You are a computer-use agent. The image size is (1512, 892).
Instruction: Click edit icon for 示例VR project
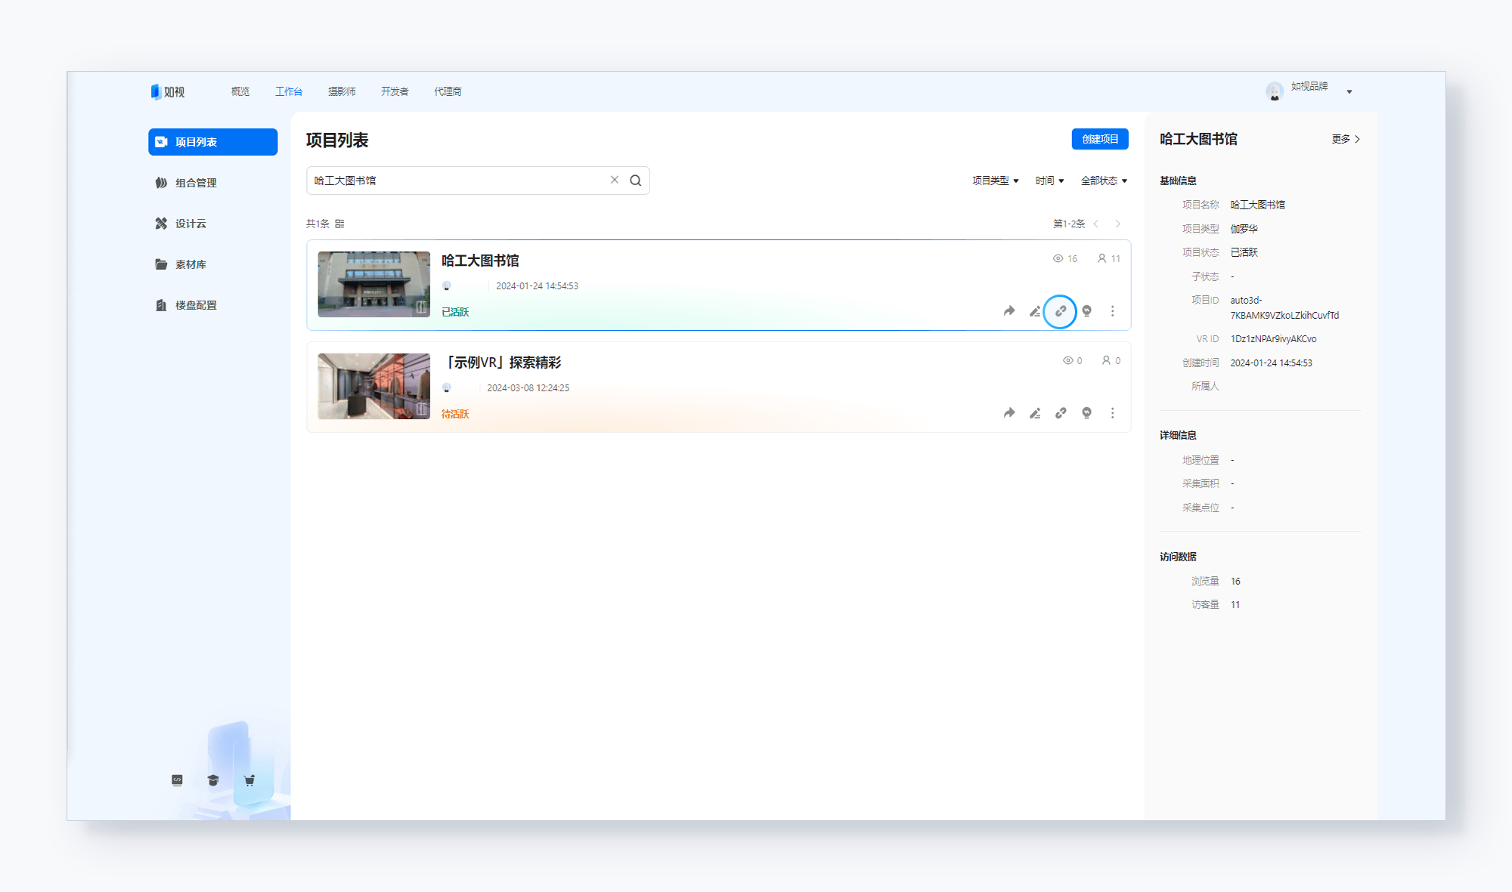click(1035, 413)
